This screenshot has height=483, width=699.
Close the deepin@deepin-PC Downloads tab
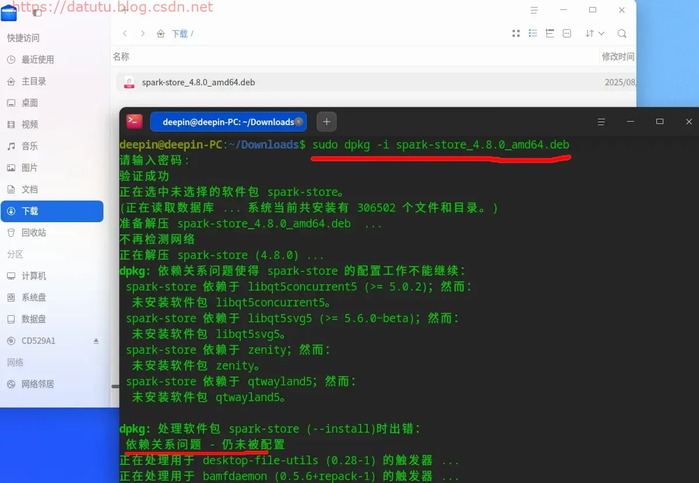click(299, 121)
